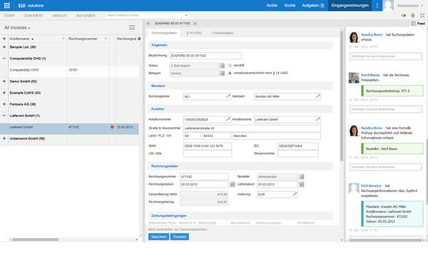This screenshot has width=428, height=268.
Task: Open the Administrator user dropdown
Action: coord(410,6)
